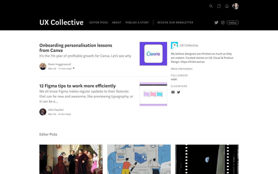The image size is (278, 174).
Task: Visit Twitter from the header bird icon
Action: point(216,23)
